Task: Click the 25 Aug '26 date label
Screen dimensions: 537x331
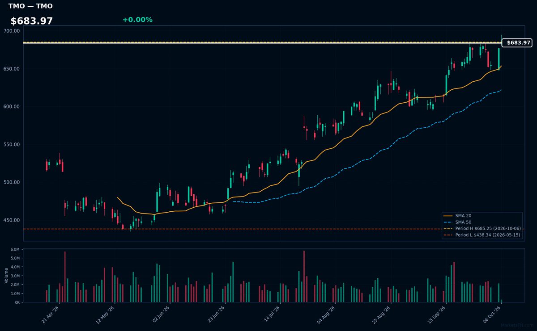Action: point(382,314)
